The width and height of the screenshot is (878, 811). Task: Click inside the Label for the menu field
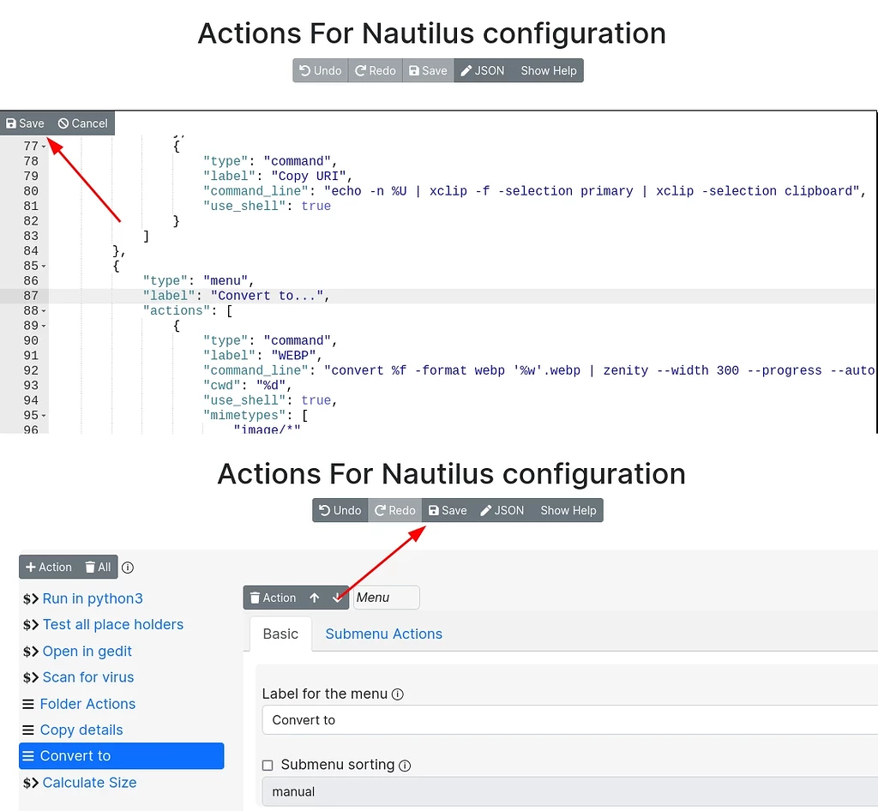(x=514, y=720)
